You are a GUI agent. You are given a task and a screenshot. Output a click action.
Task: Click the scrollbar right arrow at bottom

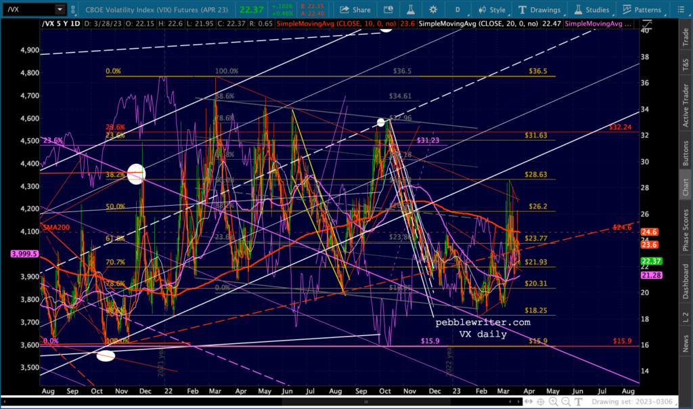519,402
